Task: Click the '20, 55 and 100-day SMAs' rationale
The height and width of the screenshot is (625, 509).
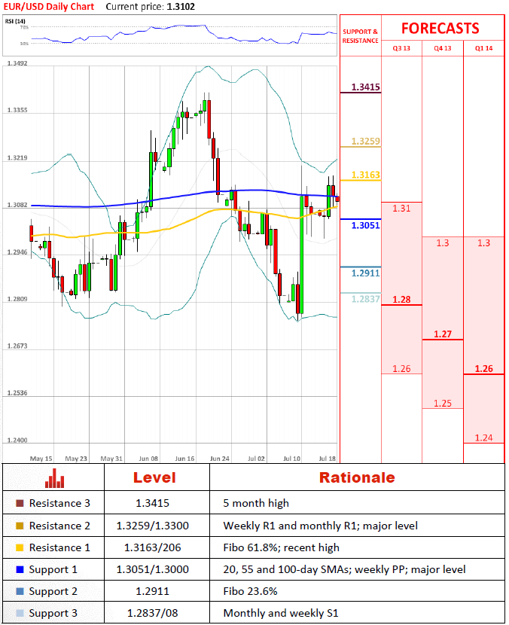Action: click(344, 569)
